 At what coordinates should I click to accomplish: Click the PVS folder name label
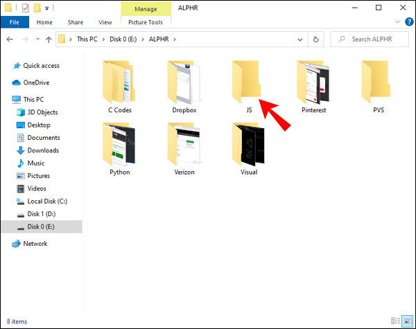point(379,110)
